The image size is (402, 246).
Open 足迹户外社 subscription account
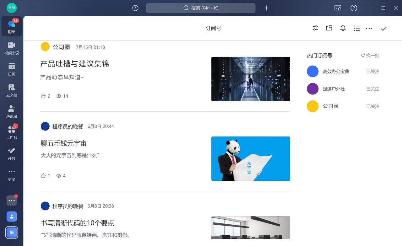pos(334,89)
